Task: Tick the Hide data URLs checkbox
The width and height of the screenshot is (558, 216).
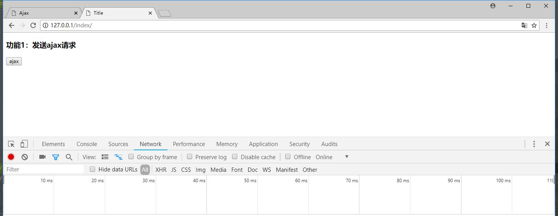Action: click(92, 169)
